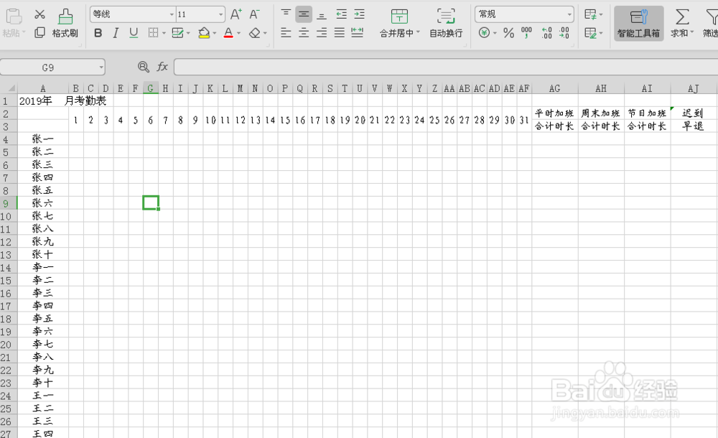Click the 平时加班合计时长 header cell
Viewport: 718px width, 438px height.
(554, 120)
